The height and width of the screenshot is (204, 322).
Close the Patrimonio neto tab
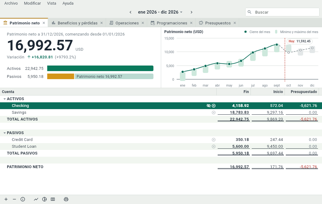[x=44, y=23]
